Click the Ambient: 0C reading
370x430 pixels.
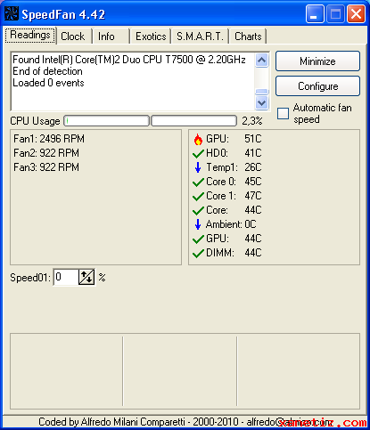[231, 224]
